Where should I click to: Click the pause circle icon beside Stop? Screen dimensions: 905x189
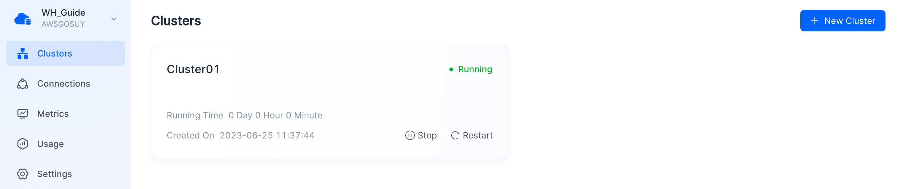coord(410,135)
